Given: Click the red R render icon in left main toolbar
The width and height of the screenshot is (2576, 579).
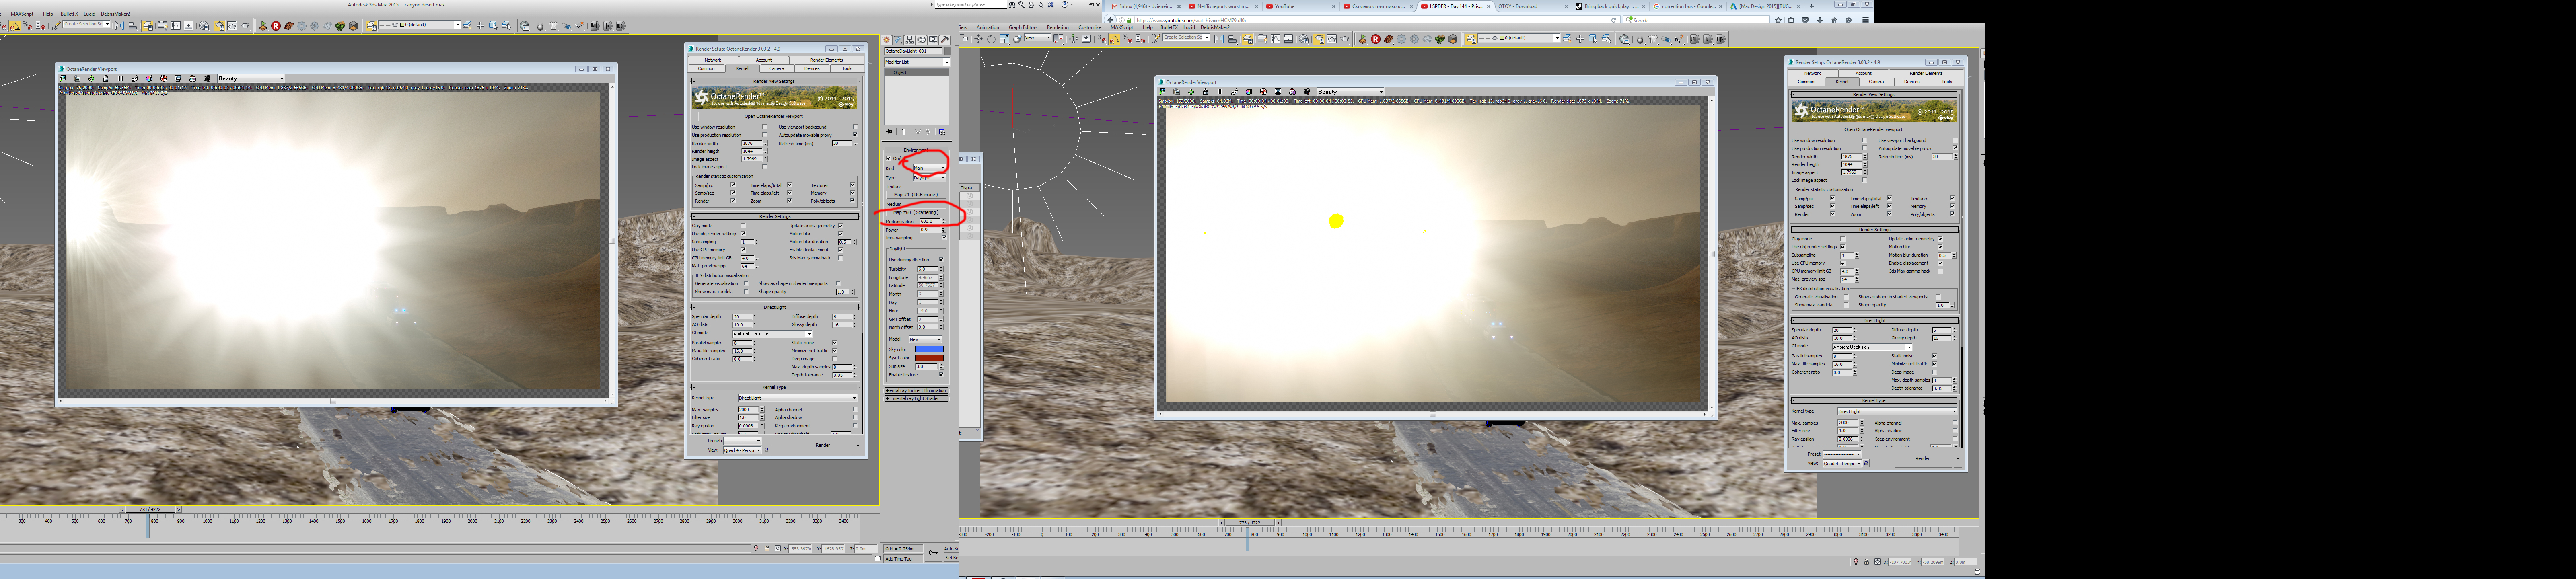Looking at the screenshot, I should click(276, 25).
